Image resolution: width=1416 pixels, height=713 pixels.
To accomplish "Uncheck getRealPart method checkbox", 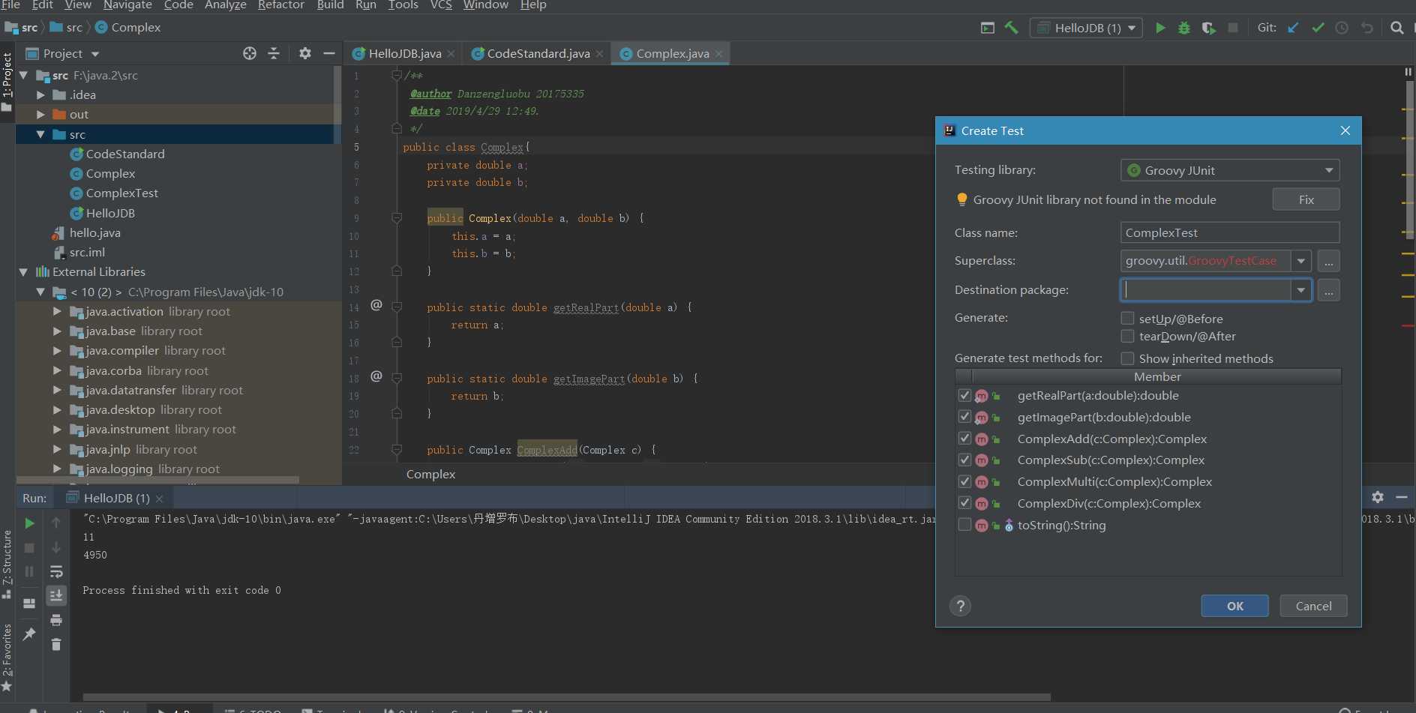I will (x=964, y=395).
